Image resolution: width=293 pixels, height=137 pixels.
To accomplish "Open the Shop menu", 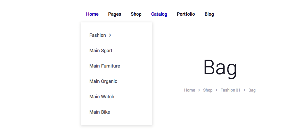I will [136, 14].
